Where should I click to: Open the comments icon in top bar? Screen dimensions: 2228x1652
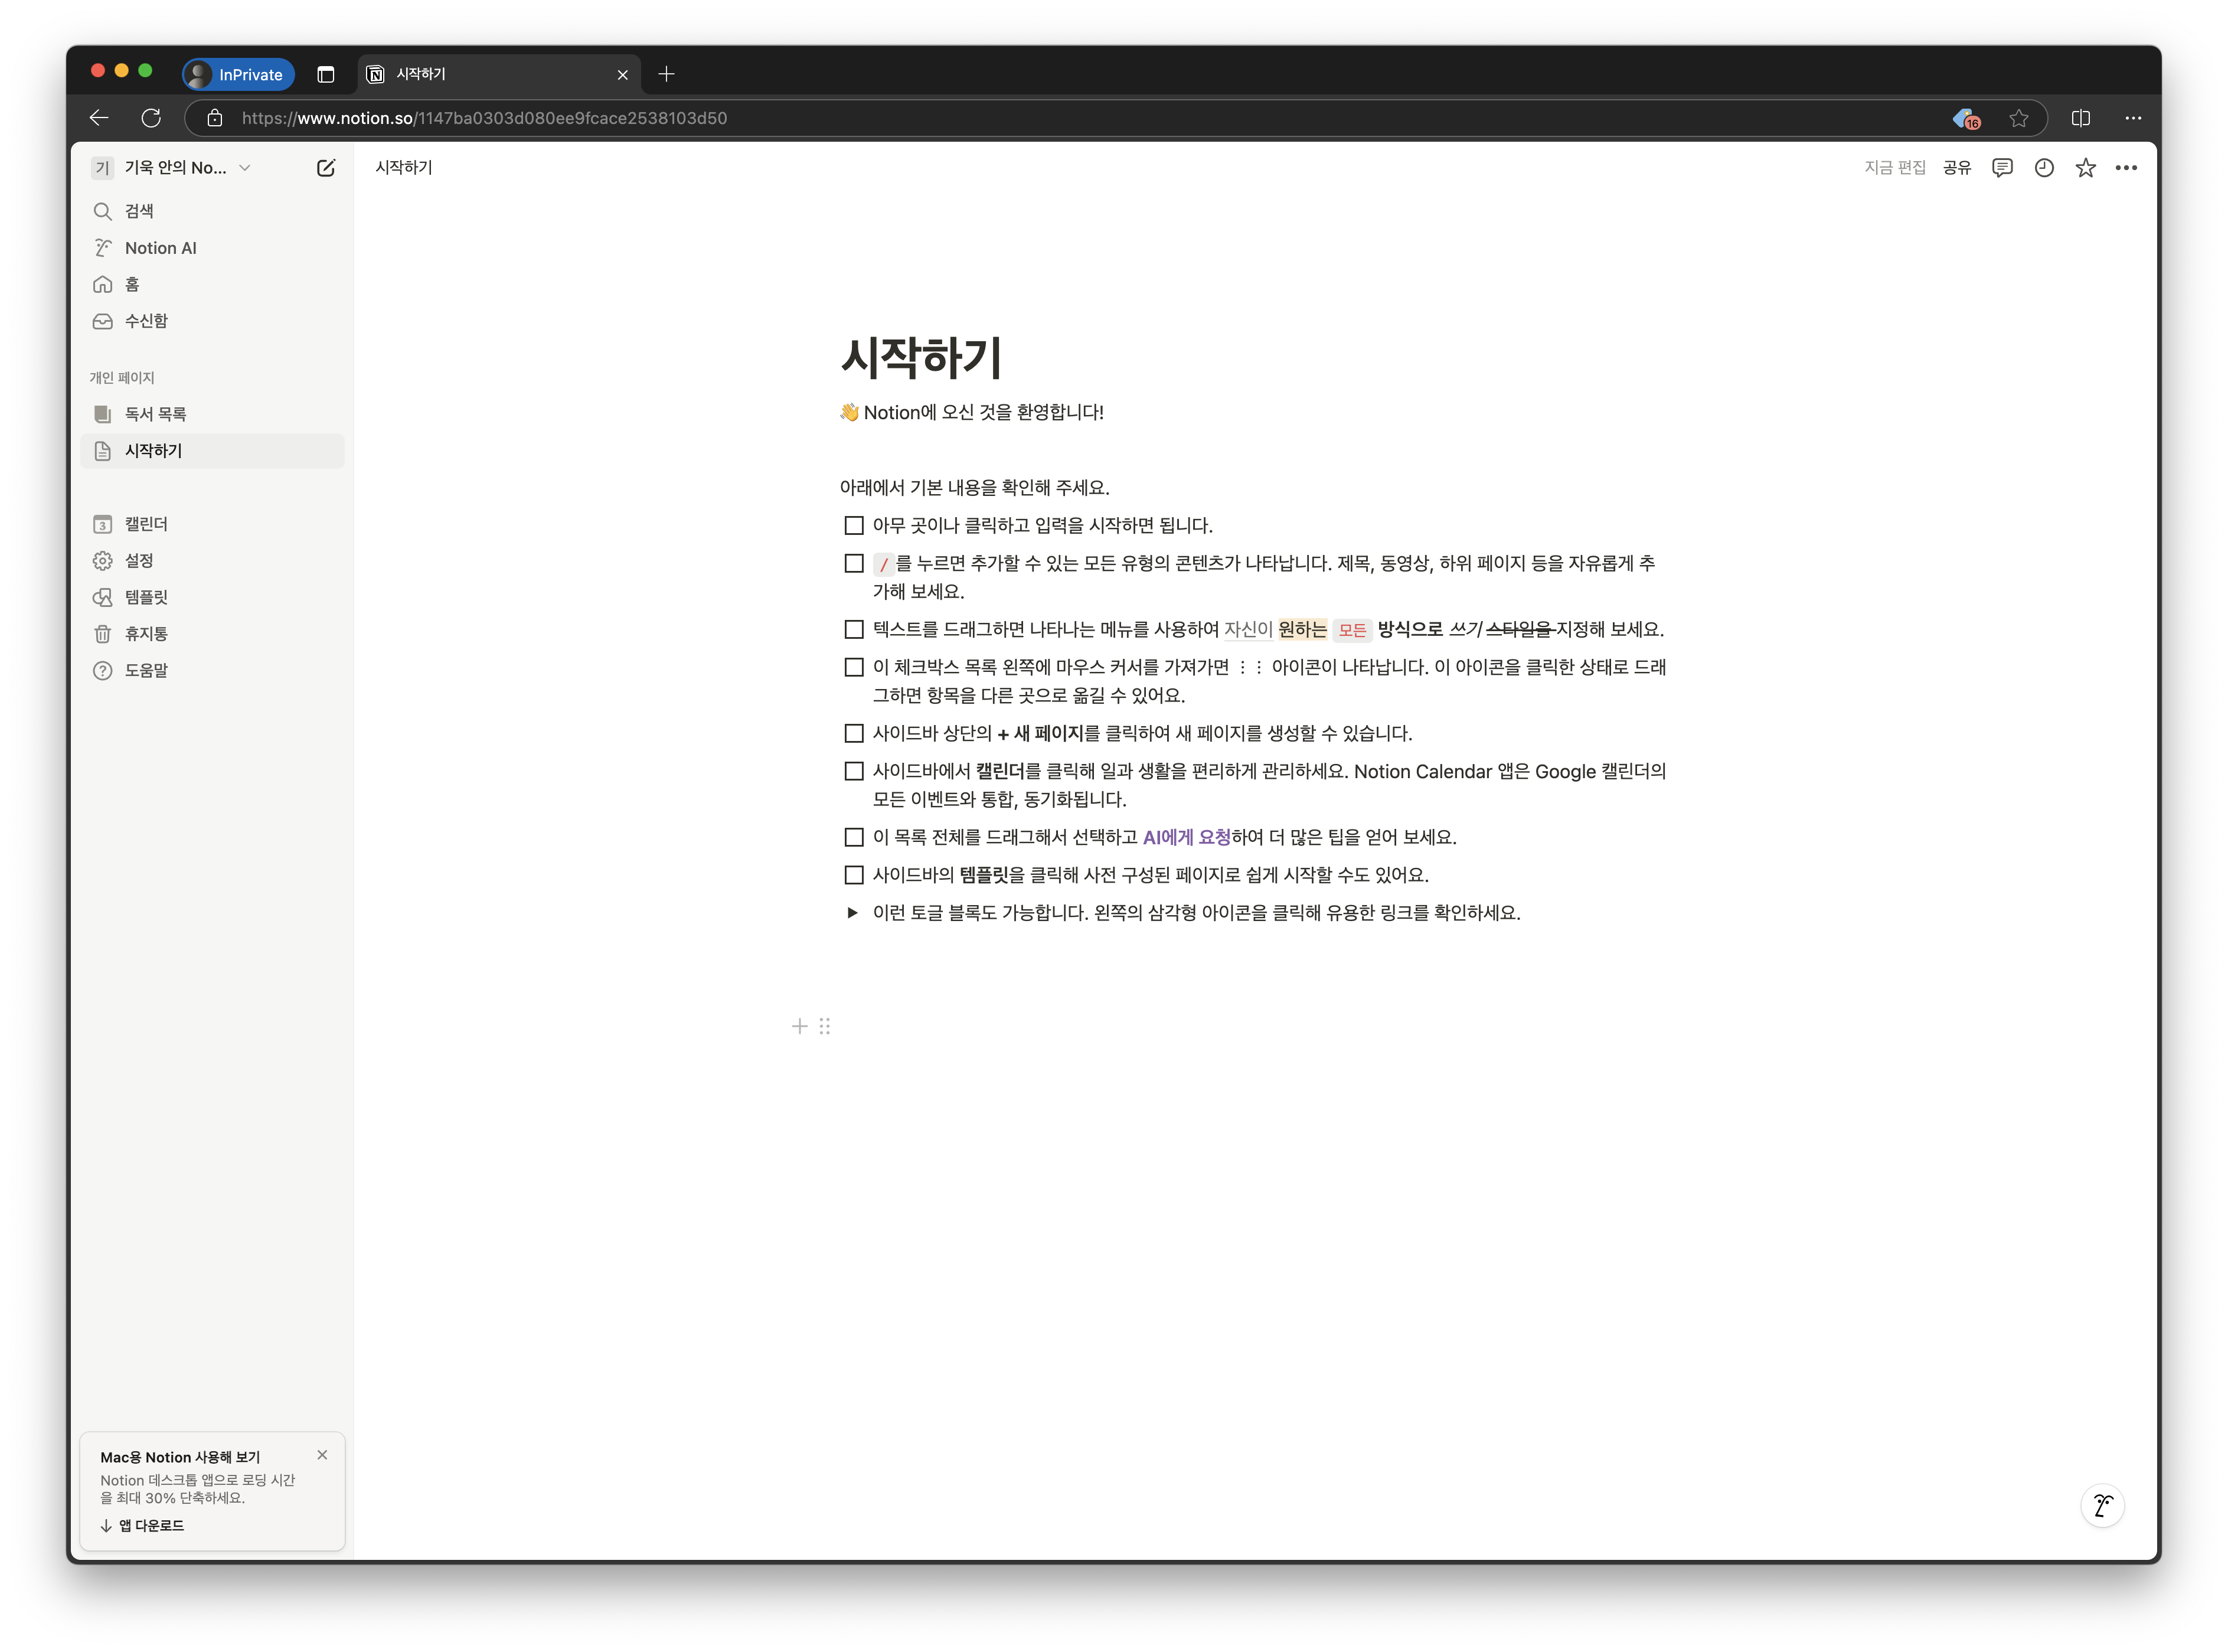[2001, 168]
